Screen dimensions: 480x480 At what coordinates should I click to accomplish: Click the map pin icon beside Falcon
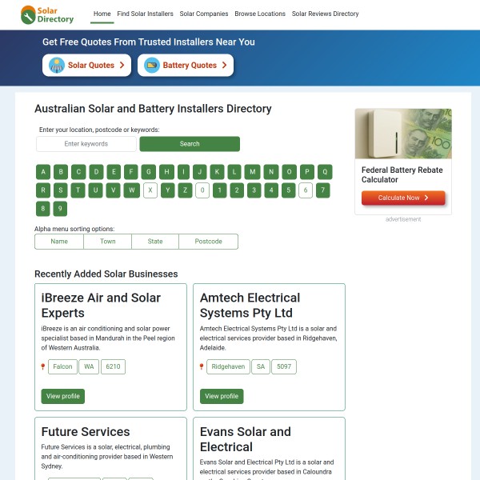[x=43, y=366]
